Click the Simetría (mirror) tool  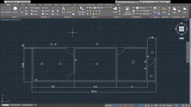pos(46,11)
